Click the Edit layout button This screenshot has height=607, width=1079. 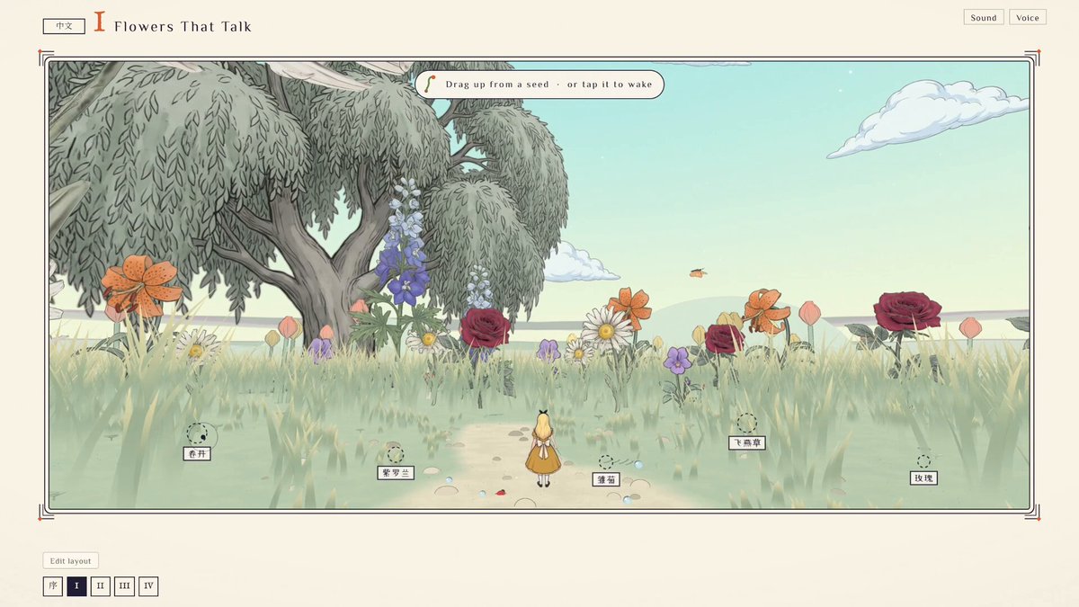pos(70,560)
